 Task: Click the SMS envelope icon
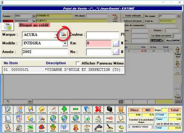click(8, 27)
